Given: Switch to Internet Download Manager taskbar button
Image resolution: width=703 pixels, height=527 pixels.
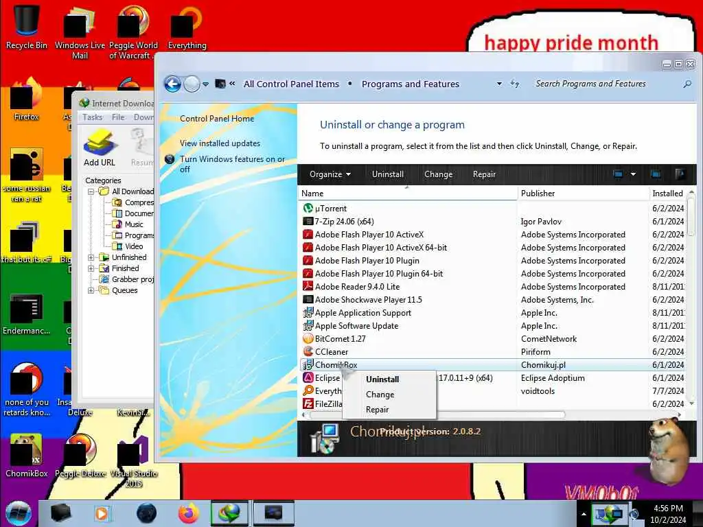Looking at the screenshot, I should coord(229,513).
